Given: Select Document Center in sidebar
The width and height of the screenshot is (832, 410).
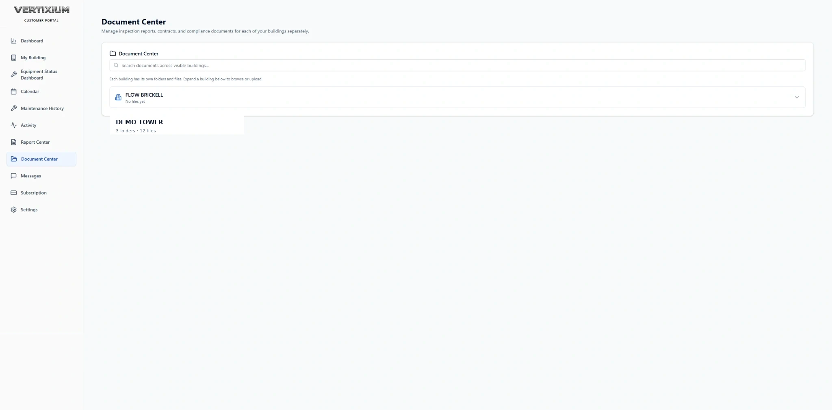Looking at the screenshot, I should (x=41, y=159).
